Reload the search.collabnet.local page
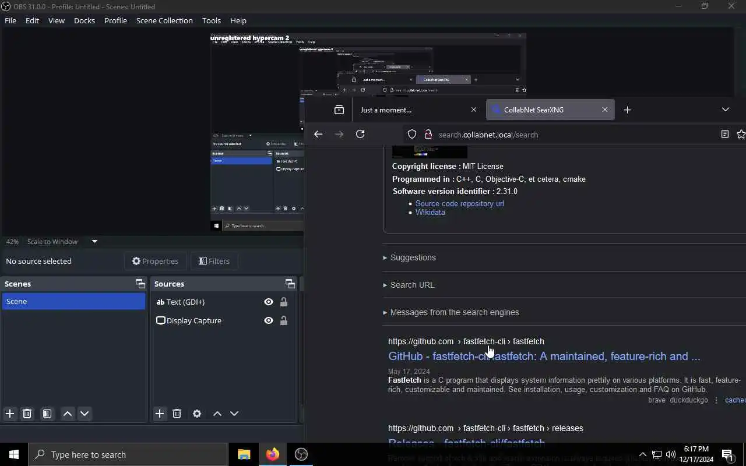The image size is (746, 466). [360, 134]
